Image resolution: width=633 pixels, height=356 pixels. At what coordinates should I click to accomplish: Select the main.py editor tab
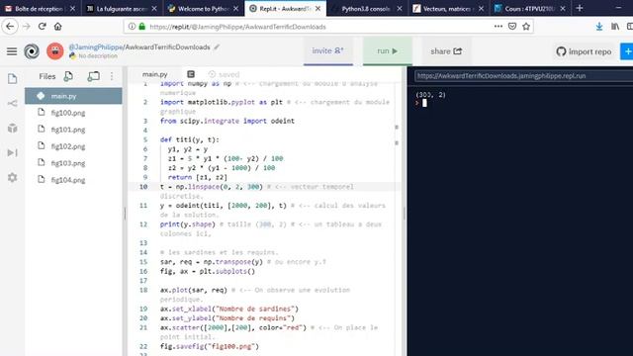coord(155,74)
